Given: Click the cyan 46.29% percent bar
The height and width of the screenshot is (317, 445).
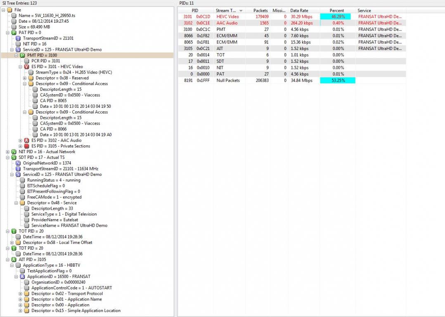Looking at the screenshot, I should 336,17.
